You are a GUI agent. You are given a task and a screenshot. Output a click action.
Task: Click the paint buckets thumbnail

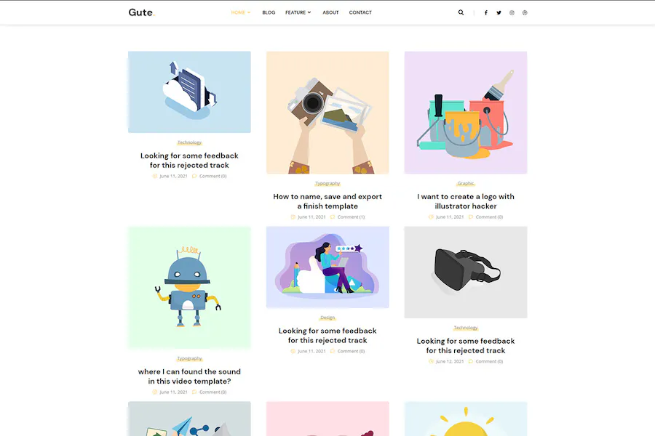(x=465, y=112)
